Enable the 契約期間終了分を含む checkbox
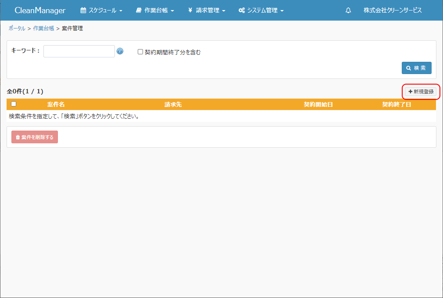Screen dimensions: 443x298 tap(140, 52)
